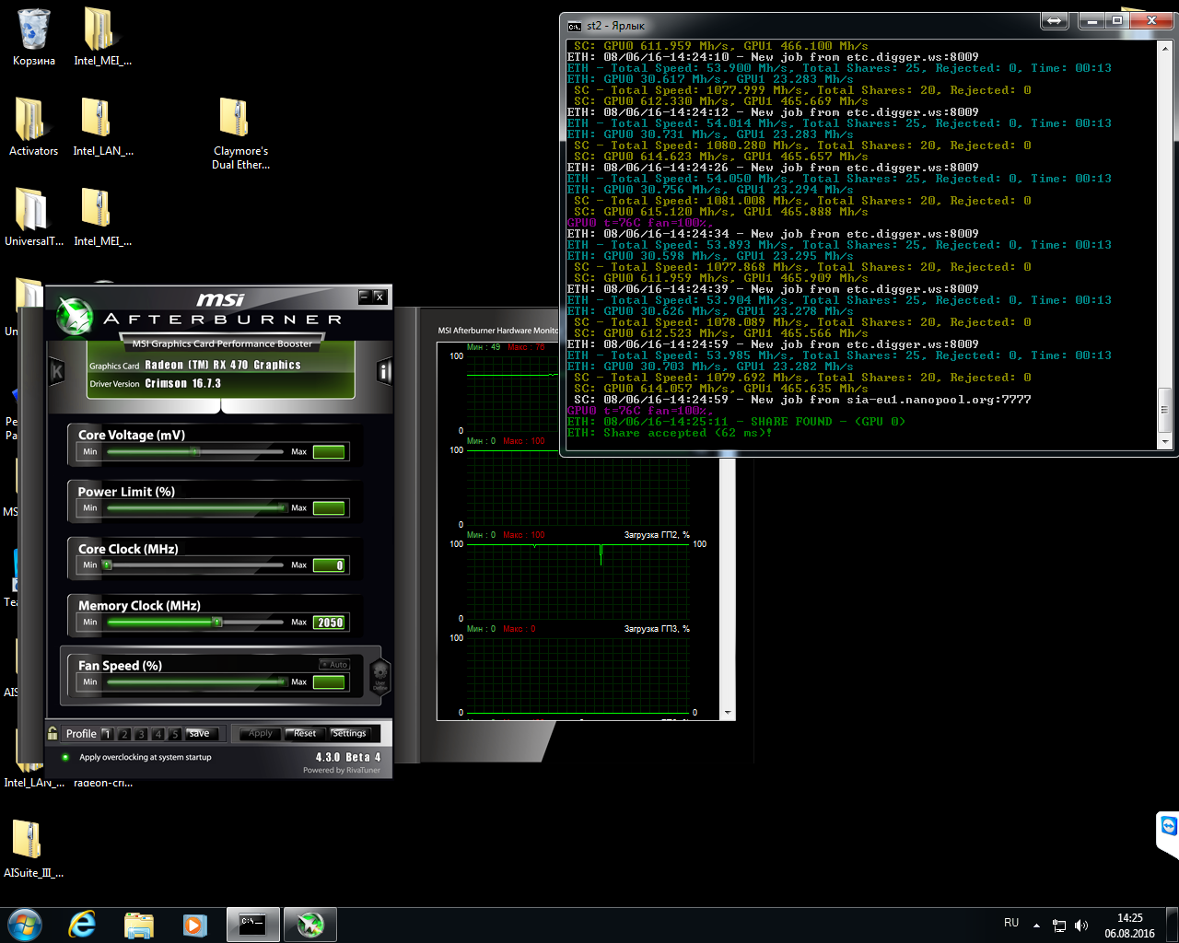Click the console window scroll down arrow
This screenshot has width=1179, height=943.
click(1164, 442)
